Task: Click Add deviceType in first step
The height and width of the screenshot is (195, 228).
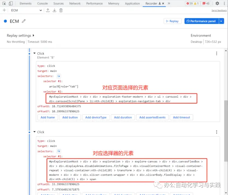Action: 96,117
